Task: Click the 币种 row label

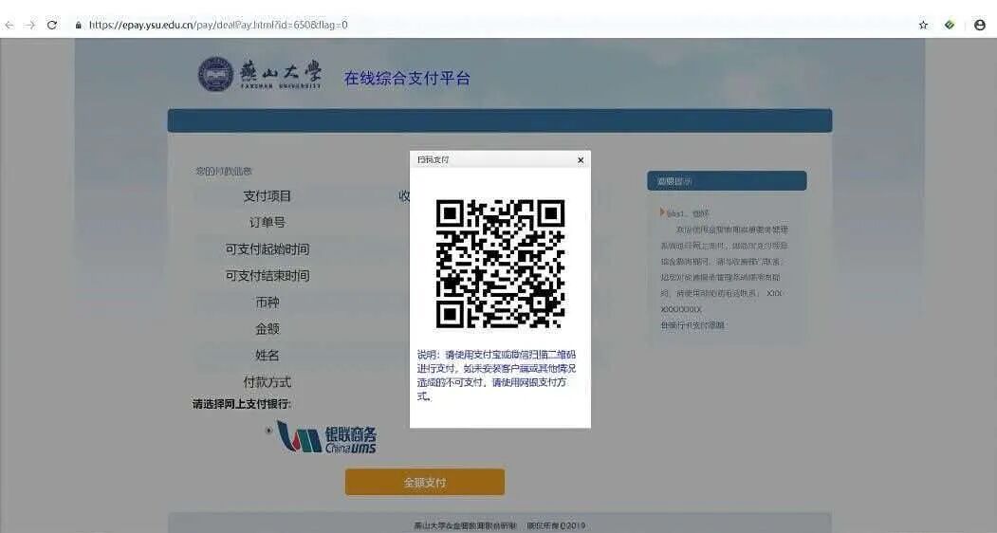Action: coord(268,303)
